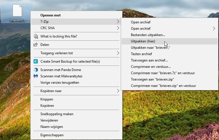The image size is (219, 140).
Task: Select 'Uitpakken naar "brieven\"' option
Action: [150, 48]
